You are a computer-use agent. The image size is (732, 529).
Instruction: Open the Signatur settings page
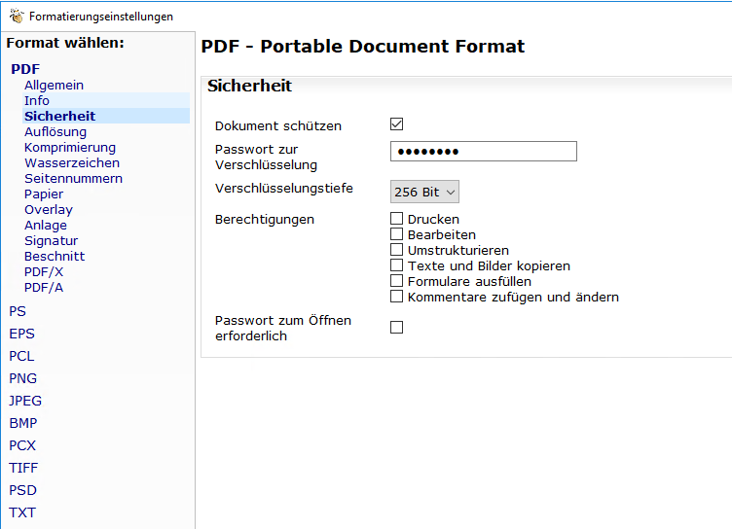click(51, 241)
